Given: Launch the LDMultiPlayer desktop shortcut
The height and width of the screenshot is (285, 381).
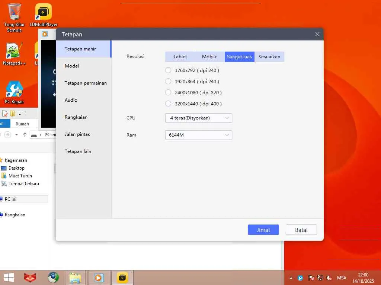Looking at the screenshot, I should (44, 15).
